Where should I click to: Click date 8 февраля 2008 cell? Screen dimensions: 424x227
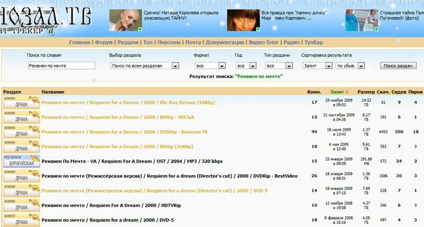point(339,220)
